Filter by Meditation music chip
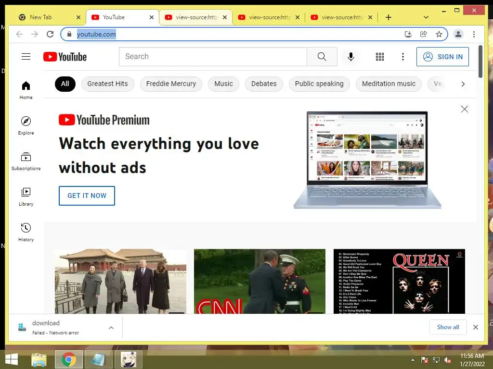 point(389,84)
